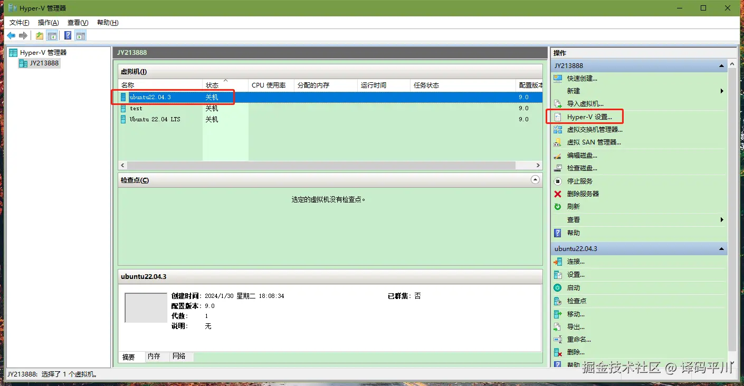This screenshot has width=744, height=386.
Task: Click the Back arrow toolbar icon
Action: tap(11, 35)
